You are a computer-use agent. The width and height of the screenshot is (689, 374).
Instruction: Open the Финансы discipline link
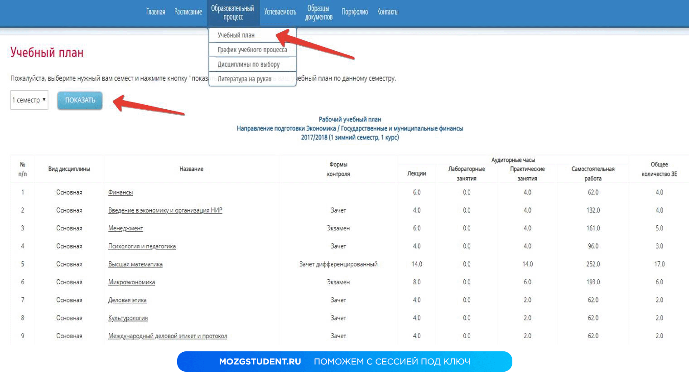coord(120,192)
